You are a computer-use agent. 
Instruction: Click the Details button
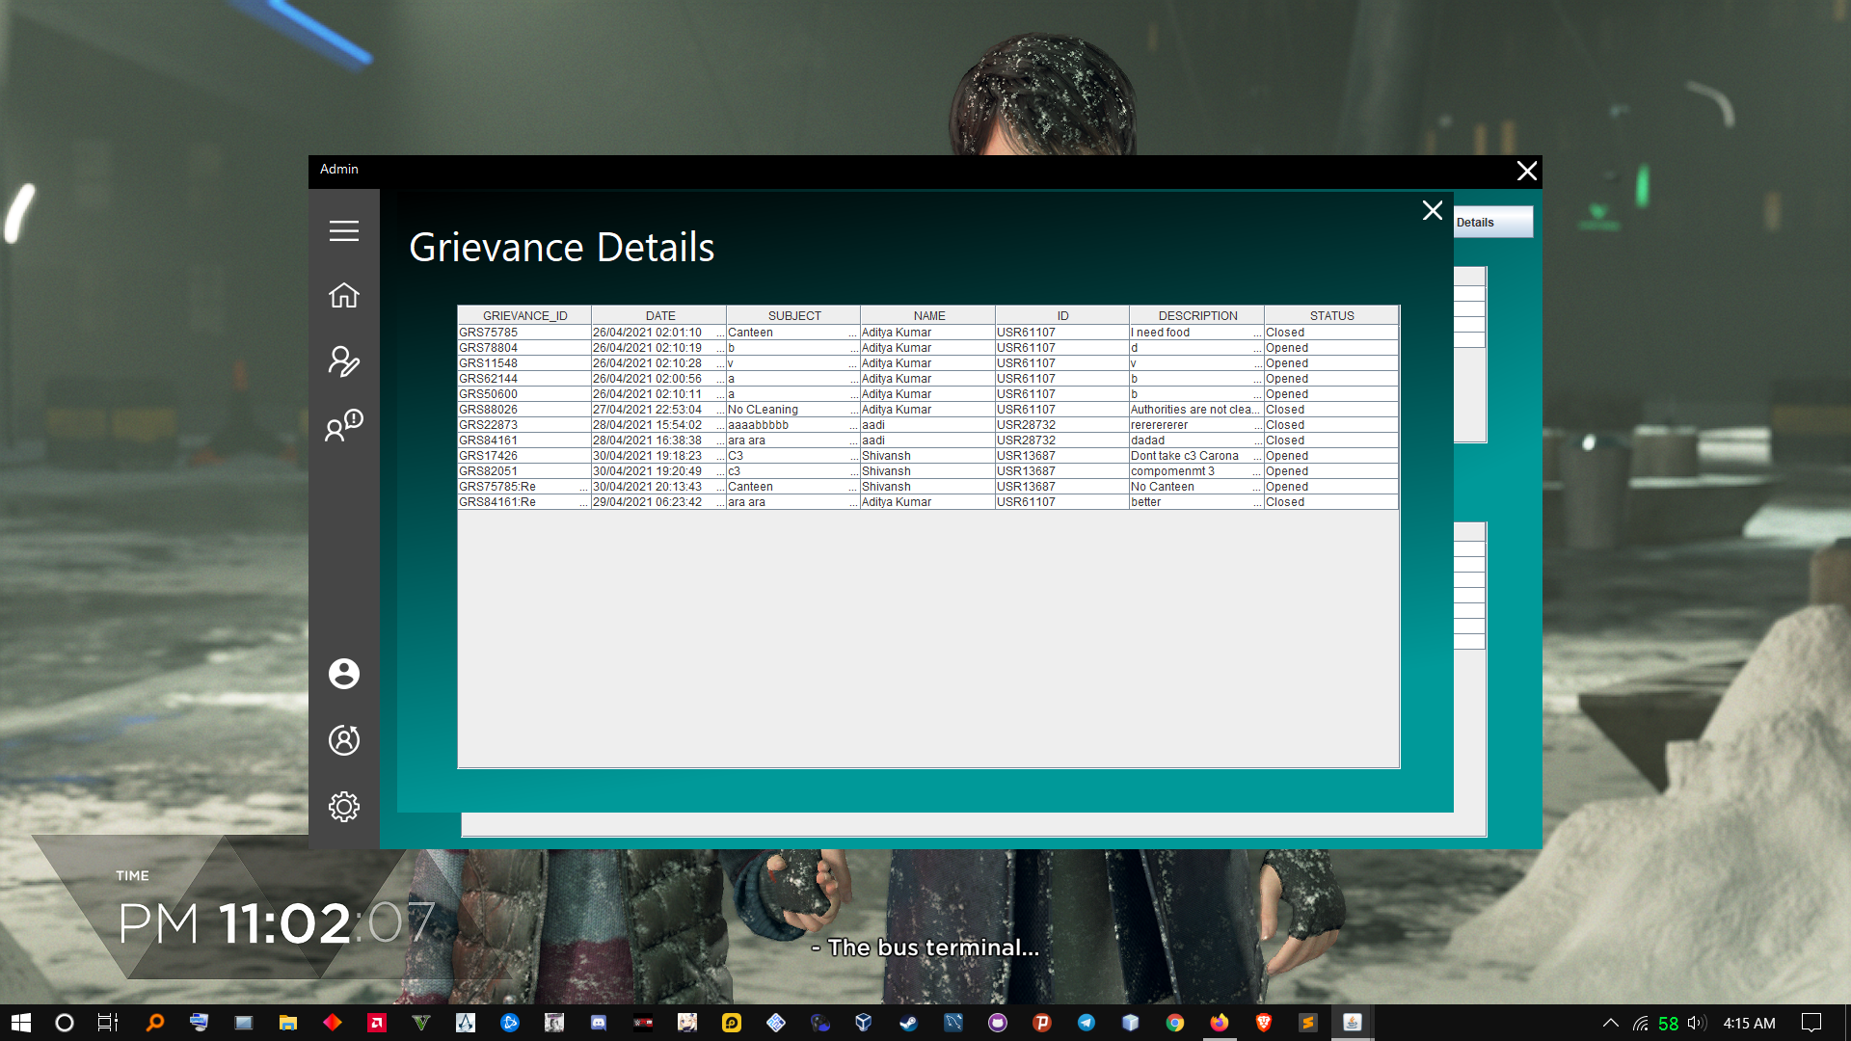1491,222
